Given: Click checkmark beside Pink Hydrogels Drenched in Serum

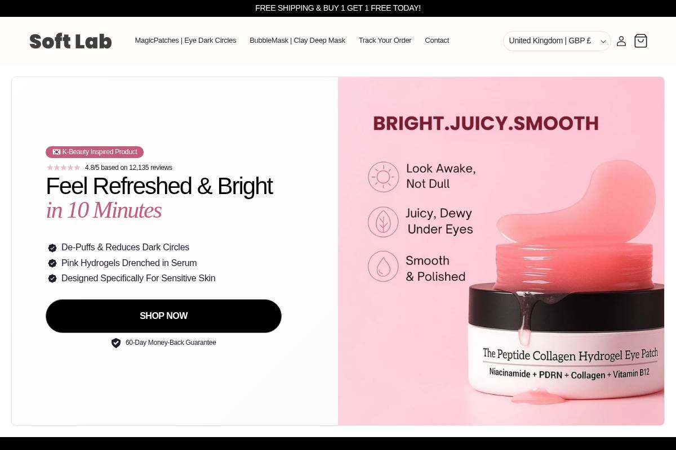Looking at the screenshot, I should pyautogui.click(x=52, y=263).
